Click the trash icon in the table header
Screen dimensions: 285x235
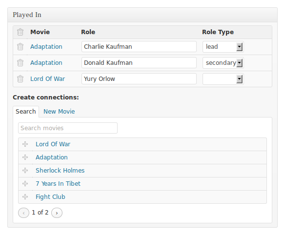pyautogui.click(x=20, y=32)
